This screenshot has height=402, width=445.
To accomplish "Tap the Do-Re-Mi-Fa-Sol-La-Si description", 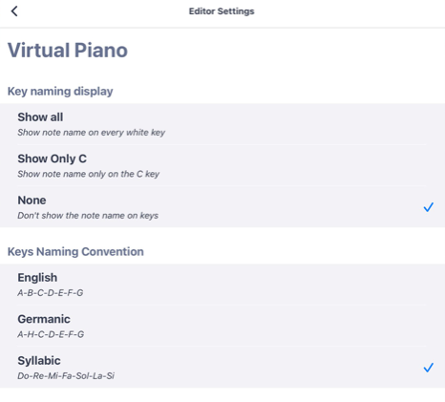I will point(66,376).
